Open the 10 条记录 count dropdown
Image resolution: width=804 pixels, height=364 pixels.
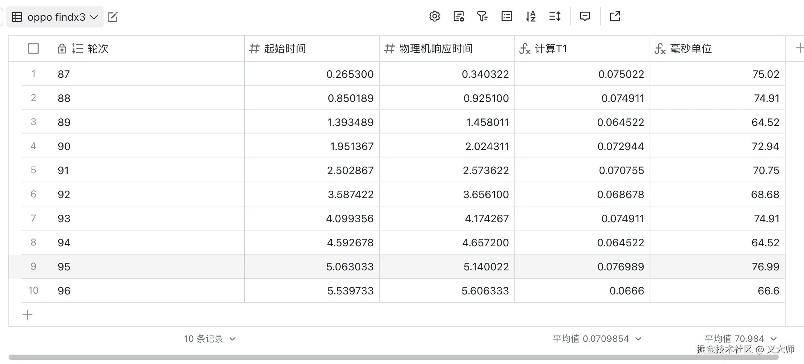[x=210, y=339]
